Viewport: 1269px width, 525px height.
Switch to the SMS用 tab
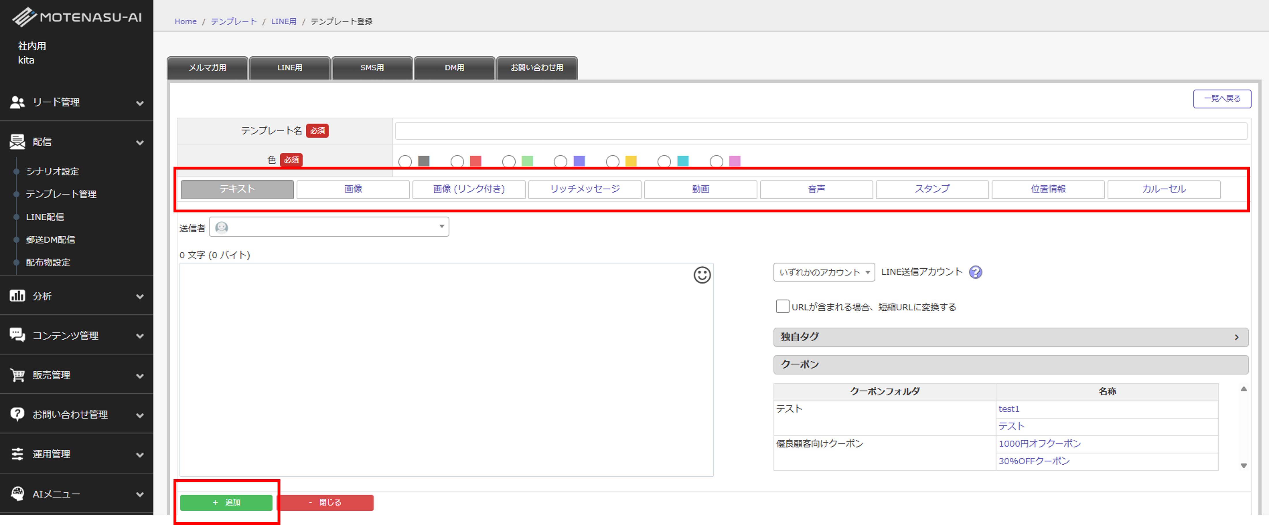(372, 68)
